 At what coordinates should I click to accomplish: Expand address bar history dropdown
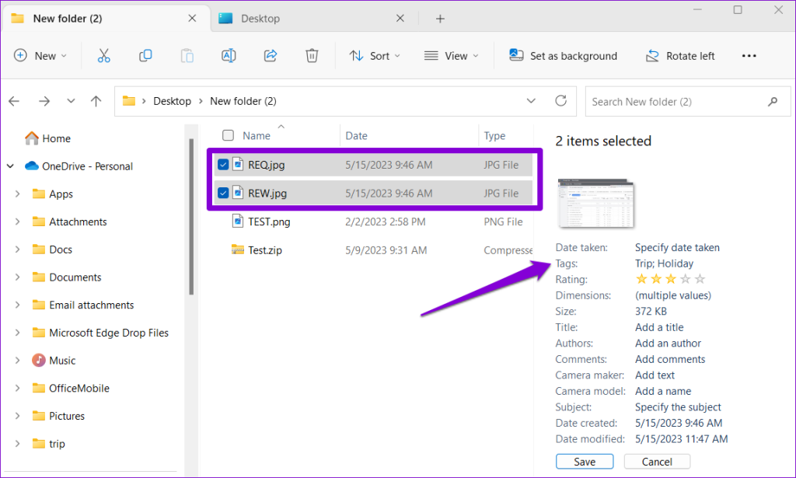tap(531, 100)
